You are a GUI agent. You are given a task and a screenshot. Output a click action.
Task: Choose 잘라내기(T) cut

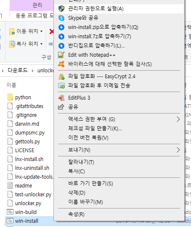[x=119, y=162]
